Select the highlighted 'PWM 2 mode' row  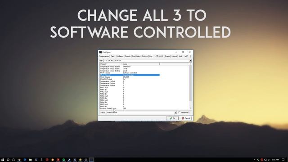130,75
